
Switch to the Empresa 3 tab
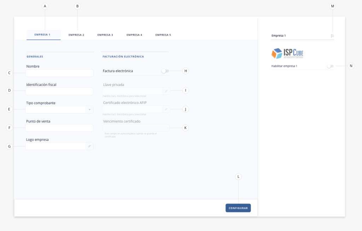105,35
